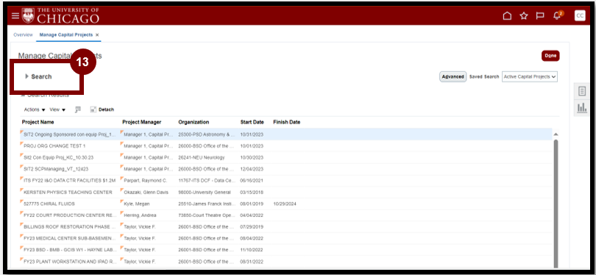
Task: Open the Saved Search dropdown
Action: coord(530,76)
